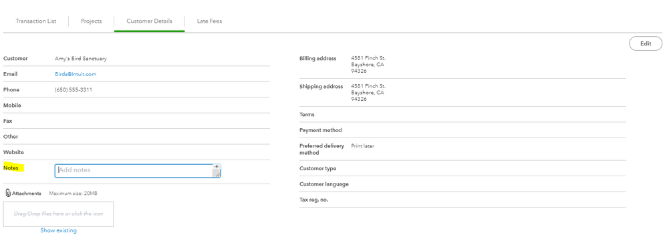Screen dimensions: 667x247
Task: Click the Show existing link
Action: (58, 230)
